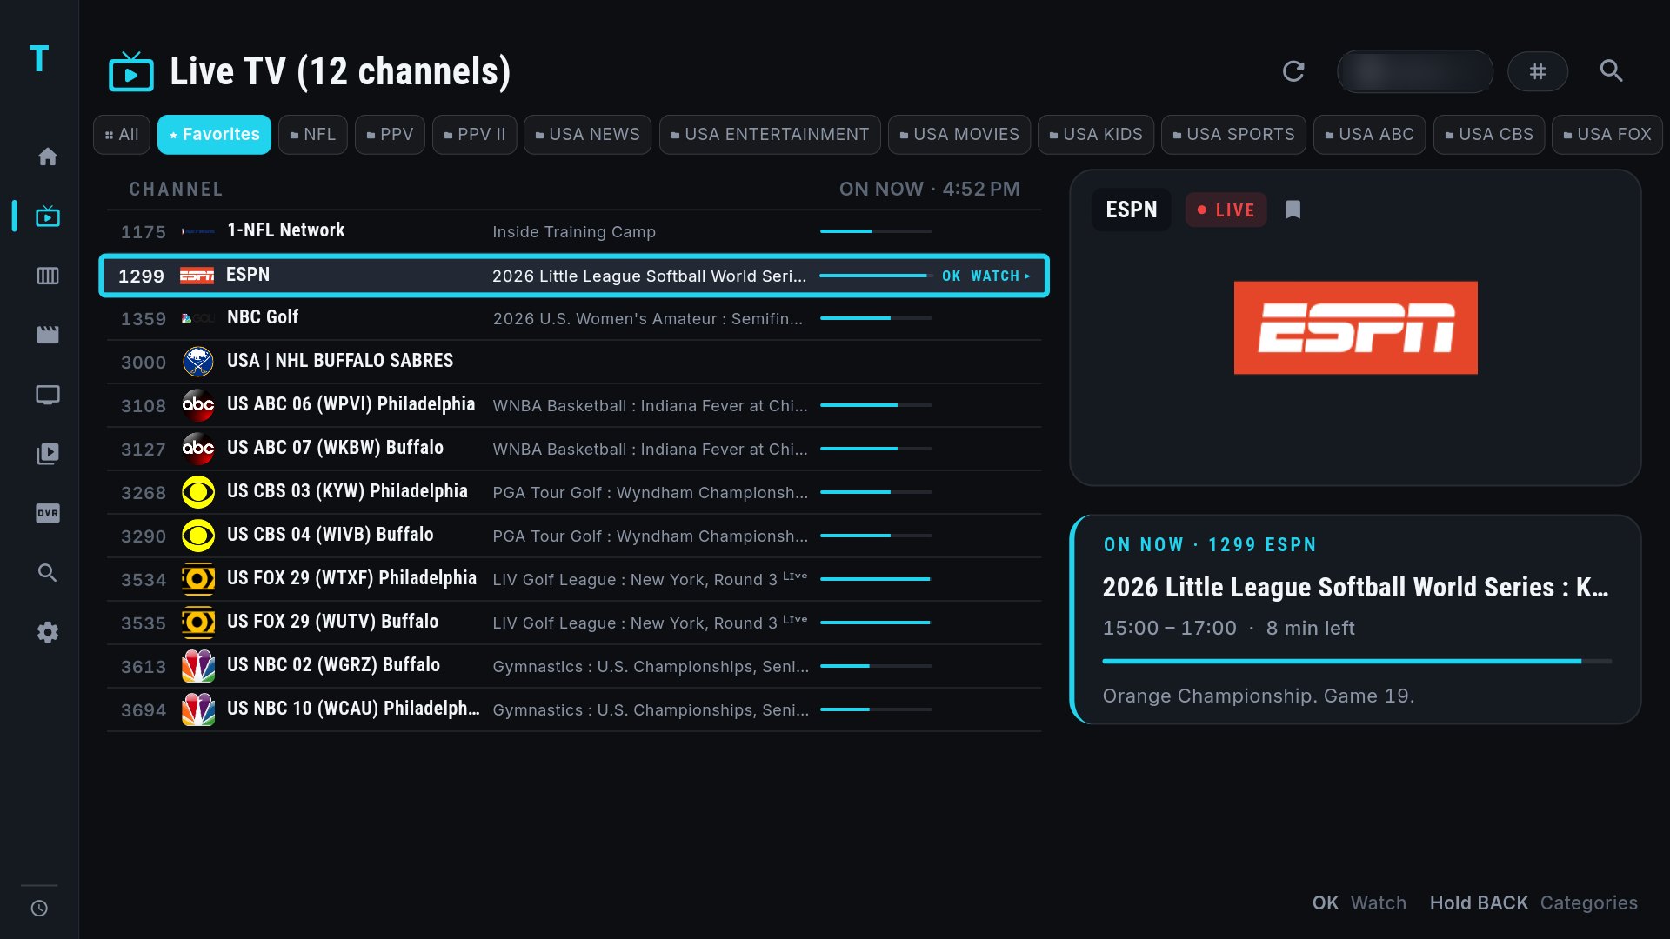1670x939 pixels.
Task: Click the blurred profile field in header
Action: pyautogui.click(x=1415, y=71)
